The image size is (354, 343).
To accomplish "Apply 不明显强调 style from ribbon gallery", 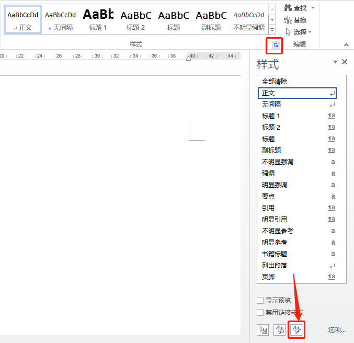I will [x=249, y=20].
